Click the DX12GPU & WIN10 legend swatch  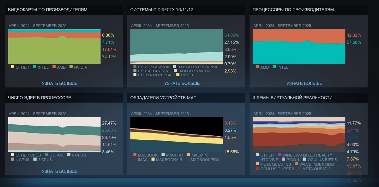tap(135, 67)
